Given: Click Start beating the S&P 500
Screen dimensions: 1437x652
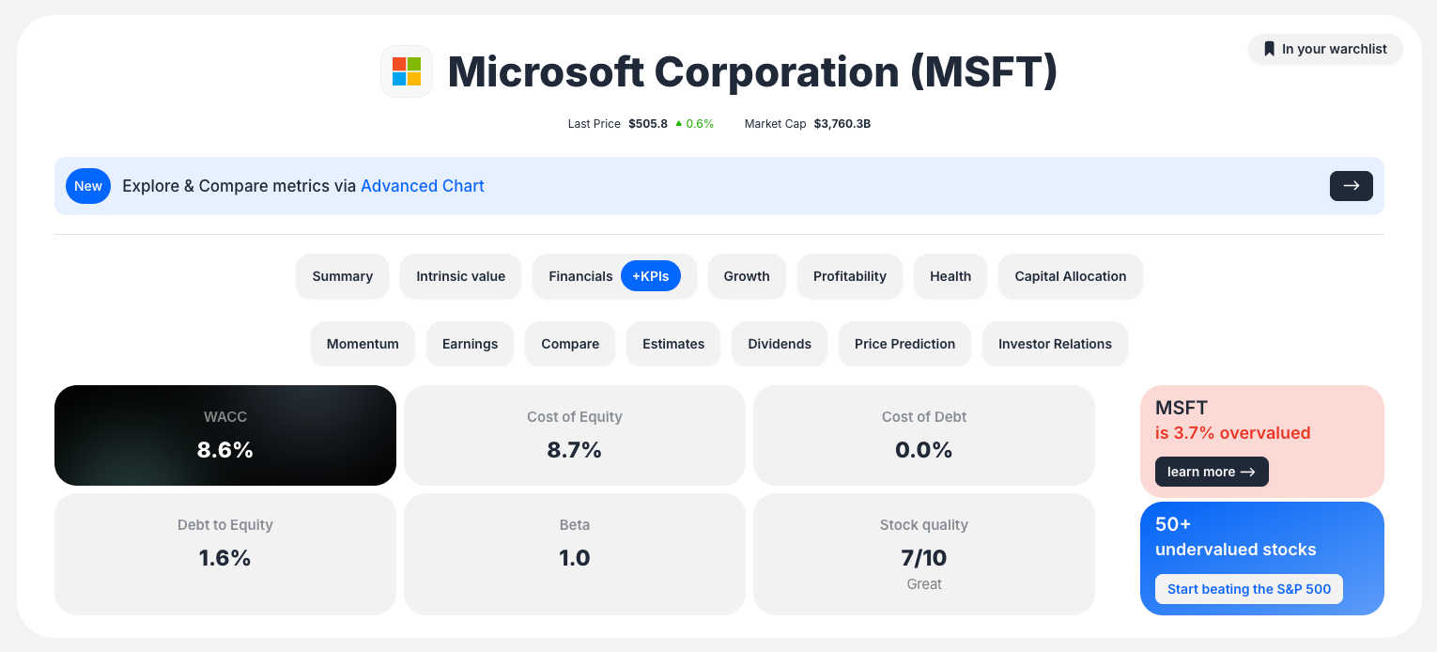Looking at the screenshot, I should 1249,589.
